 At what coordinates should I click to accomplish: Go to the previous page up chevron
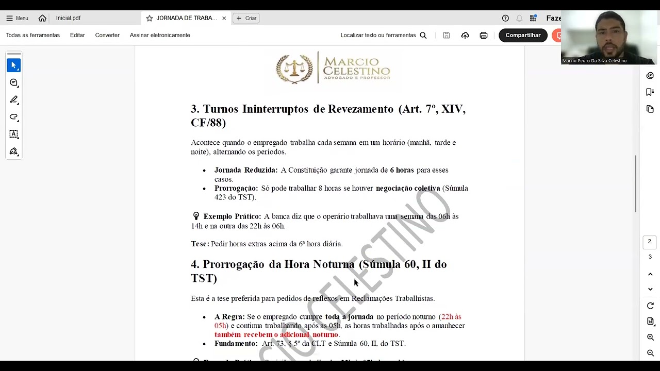pos(650,275)
